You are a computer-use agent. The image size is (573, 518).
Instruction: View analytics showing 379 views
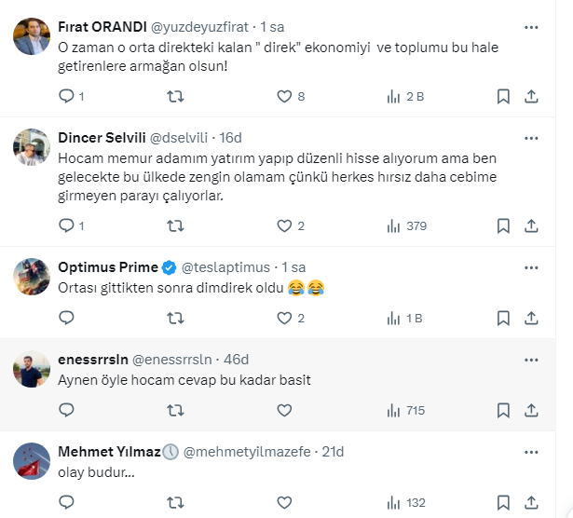pos(405,225)
